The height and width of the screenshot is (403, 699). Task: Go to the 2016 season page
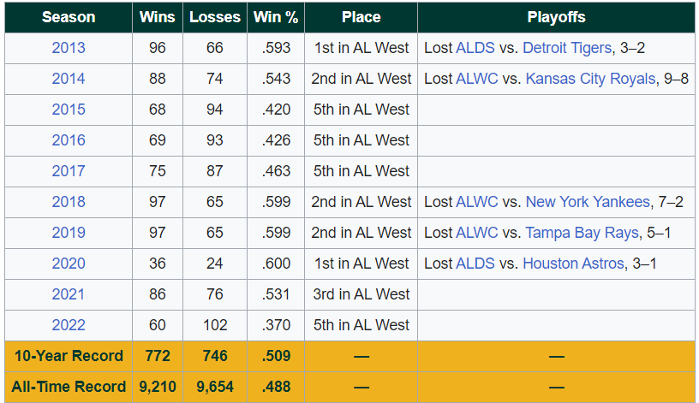point(69,140)
